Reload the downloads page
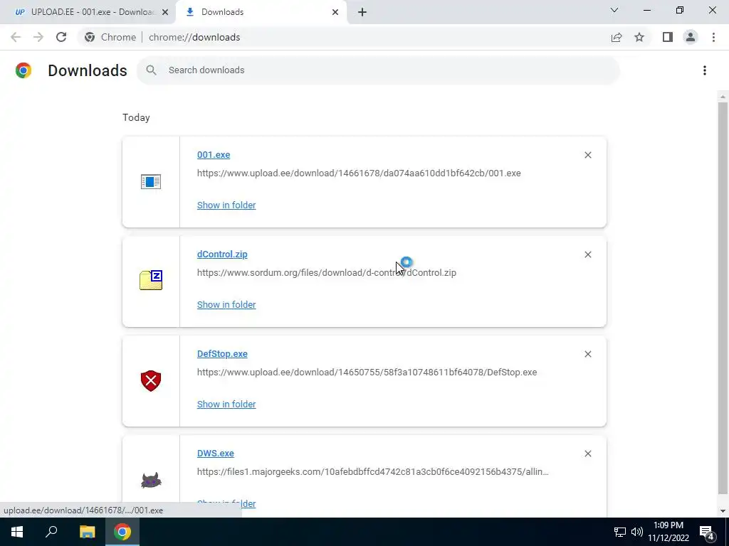The image size is (729, 546). (x=61, y=37)
